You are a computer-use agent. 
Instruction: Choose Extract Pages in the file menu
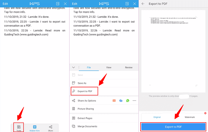[85, 118]
